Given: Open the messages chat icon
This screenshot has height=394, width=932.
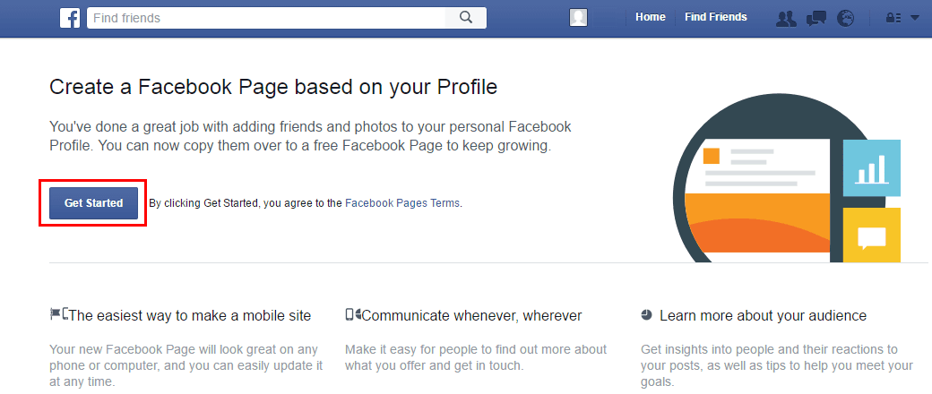Looking at the screenshot, I should click(x=816, y=19).
